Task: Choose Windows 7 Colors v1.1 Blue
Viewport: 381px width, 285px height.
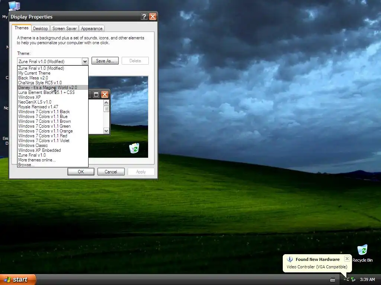Action: (x=53, y=117)
